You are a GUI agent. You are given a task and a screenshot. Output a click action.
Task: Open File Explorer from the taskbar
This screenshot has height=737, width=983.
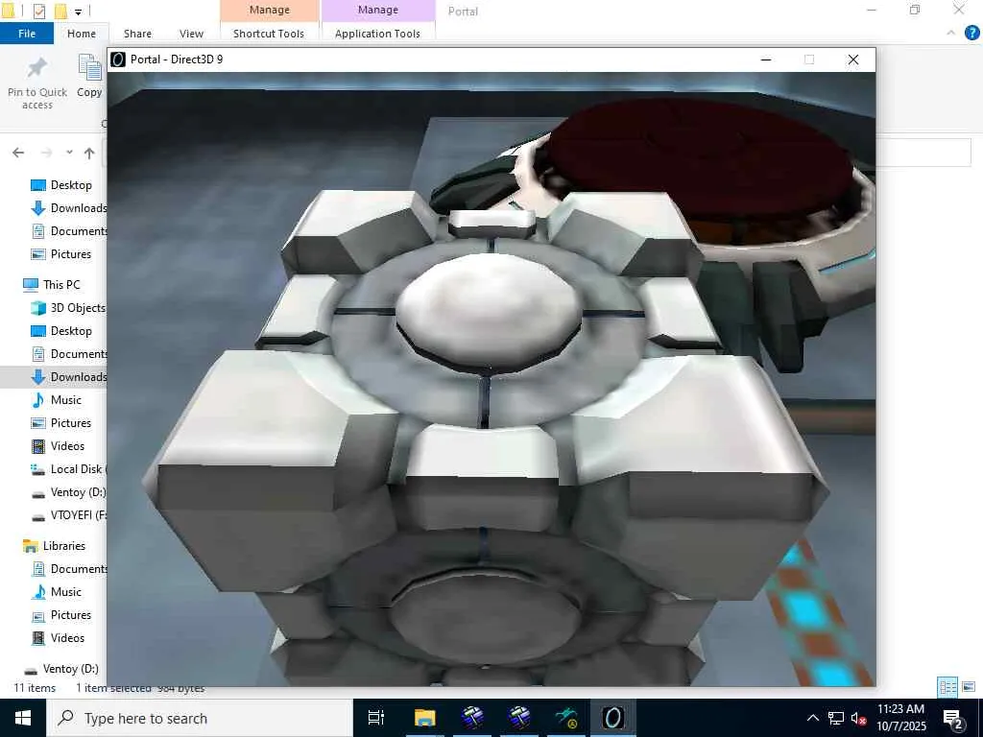point(424,718)
